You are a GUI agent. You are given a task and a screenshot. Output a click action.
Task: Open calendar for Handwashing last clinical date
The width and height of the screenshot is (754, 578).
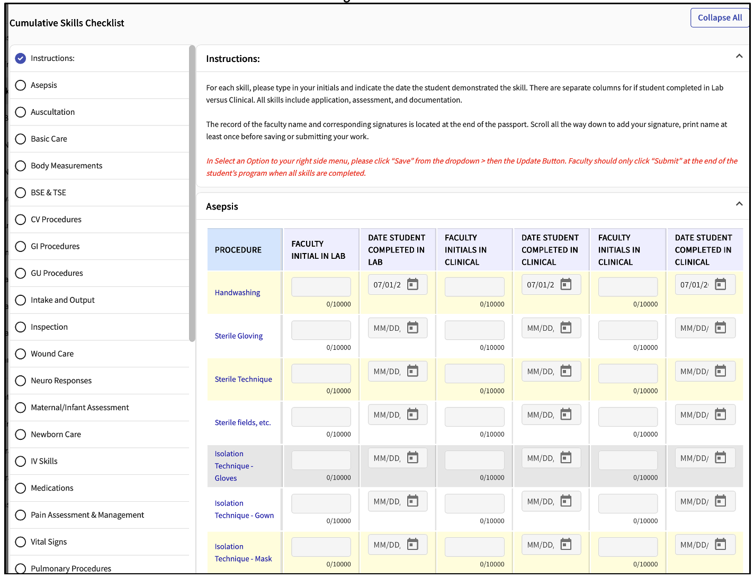720,285
